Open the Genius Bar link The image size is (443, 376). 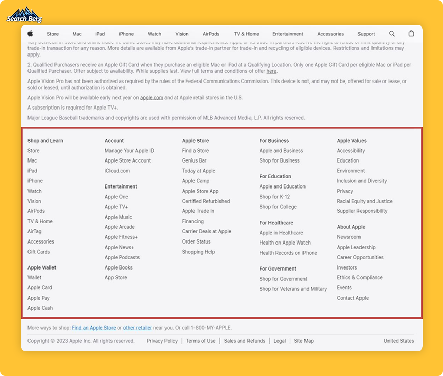pos(194,160)
